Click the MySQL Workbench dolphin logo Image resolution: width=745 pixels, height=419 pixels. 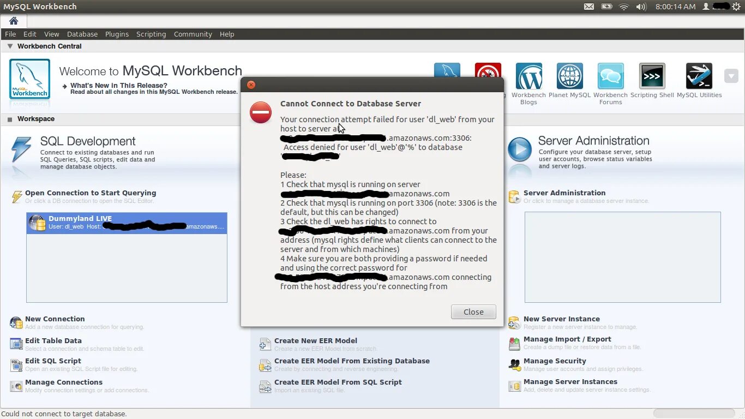(29, 79)
